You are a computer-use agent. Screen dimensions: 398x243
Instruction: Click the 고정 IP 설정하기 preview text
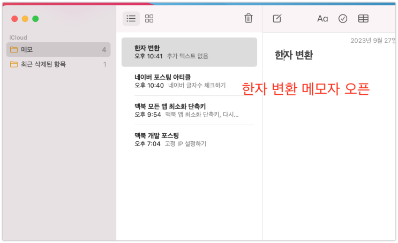coord(185,144)
